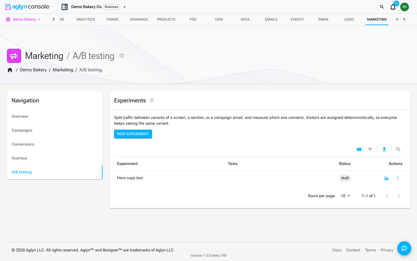Open the table columns chooser icon
The image size is (417, 261).
click(x=359, y=149)
